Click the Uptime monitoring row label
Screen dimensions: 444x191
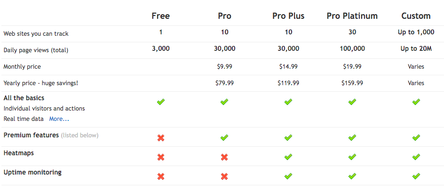click(32, 173)
